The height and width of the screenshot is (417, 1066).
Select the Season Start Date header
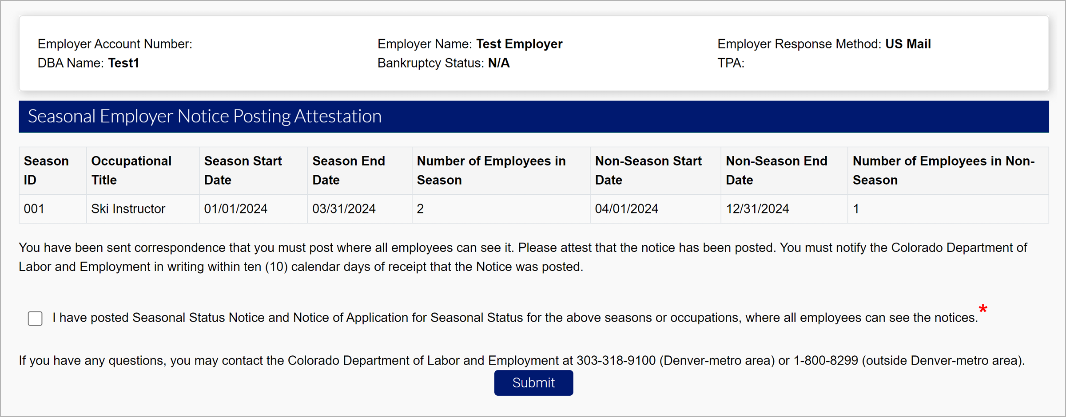243,170
